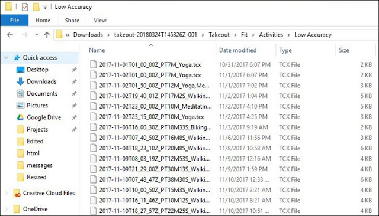Expand the Creative Cloud Files node
379x216 pixels.
(x=7, y=193)
